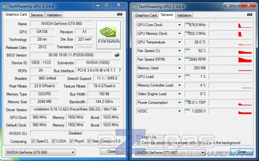
Task: Click the Texture Fillrate field 78.4 GTexel/s
Action: coord(104,86)
